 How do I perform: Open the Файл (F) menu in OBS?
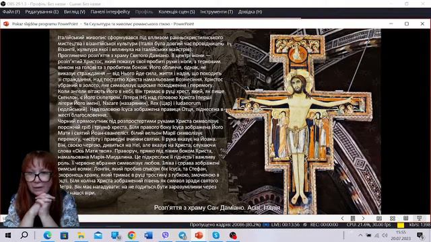[11, 12]
